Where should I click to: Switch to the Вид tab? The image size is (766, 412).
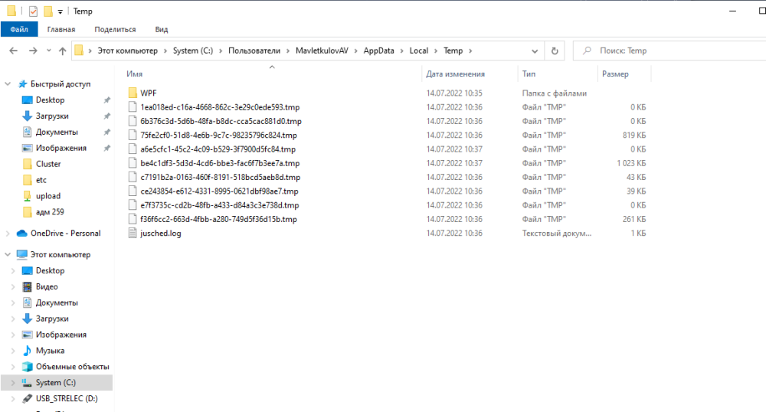pyautogui.click(x=161, y=29)
